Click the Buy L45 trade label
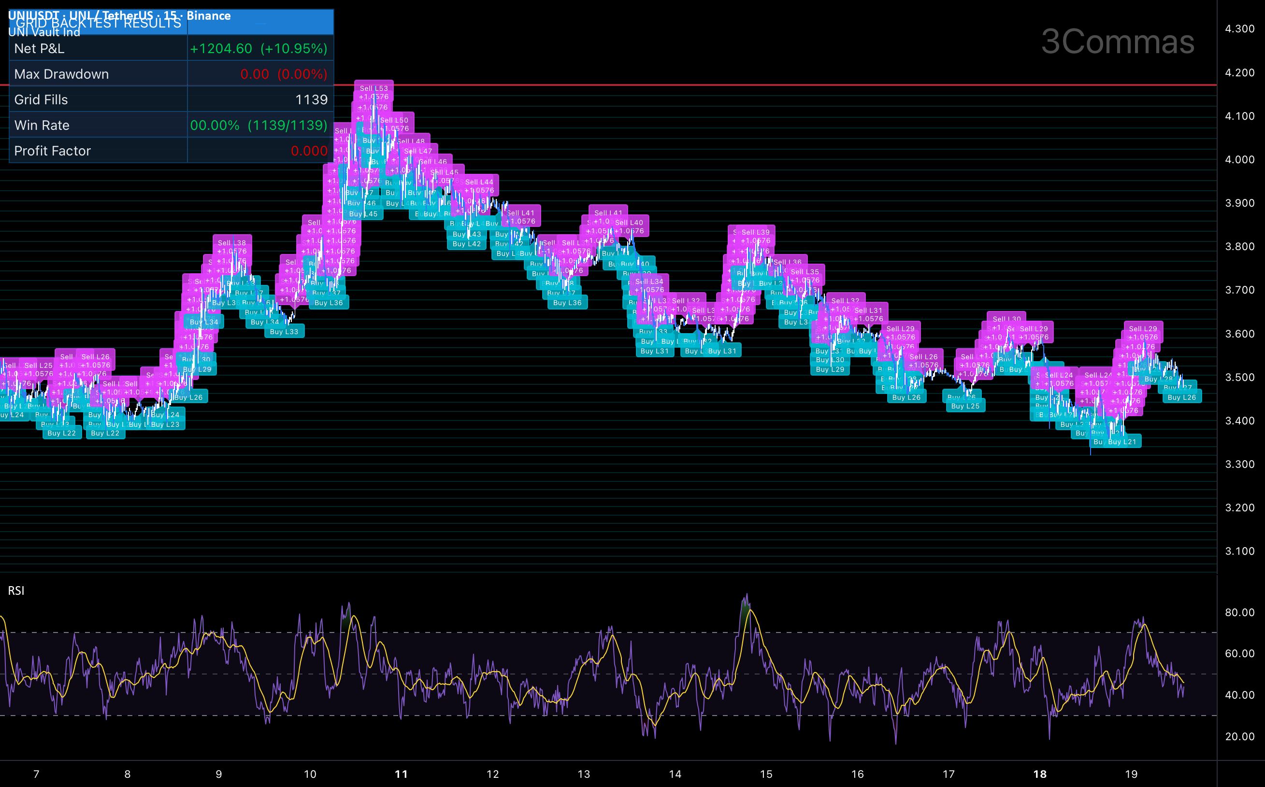 [363, 214]
